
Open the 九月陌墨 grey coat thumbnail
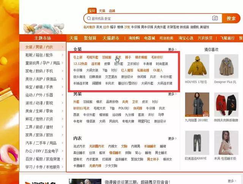tap(197, 104)
